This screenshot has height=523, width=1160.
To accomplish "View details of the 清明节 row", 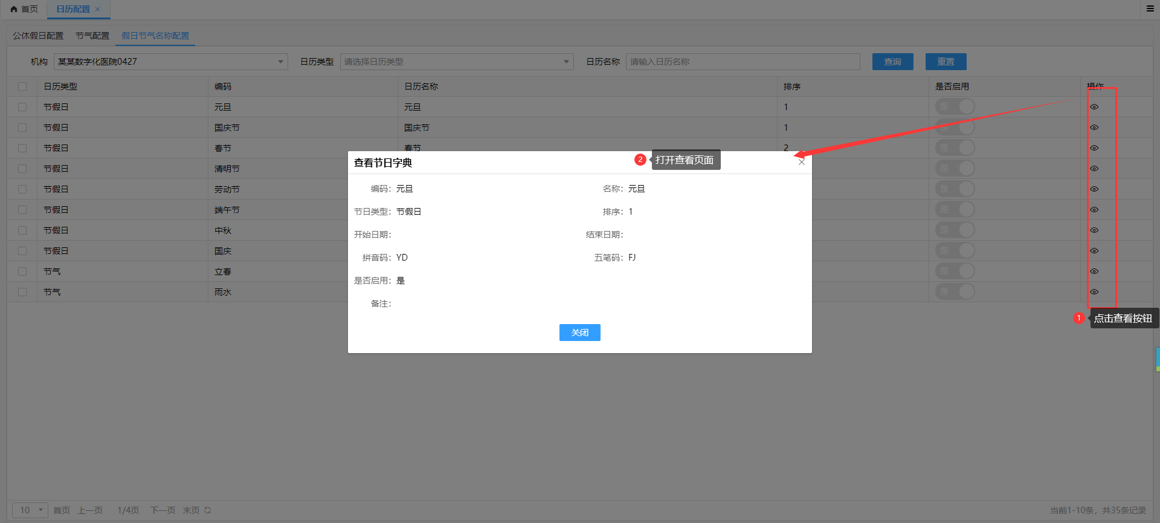I will 1094,169.
